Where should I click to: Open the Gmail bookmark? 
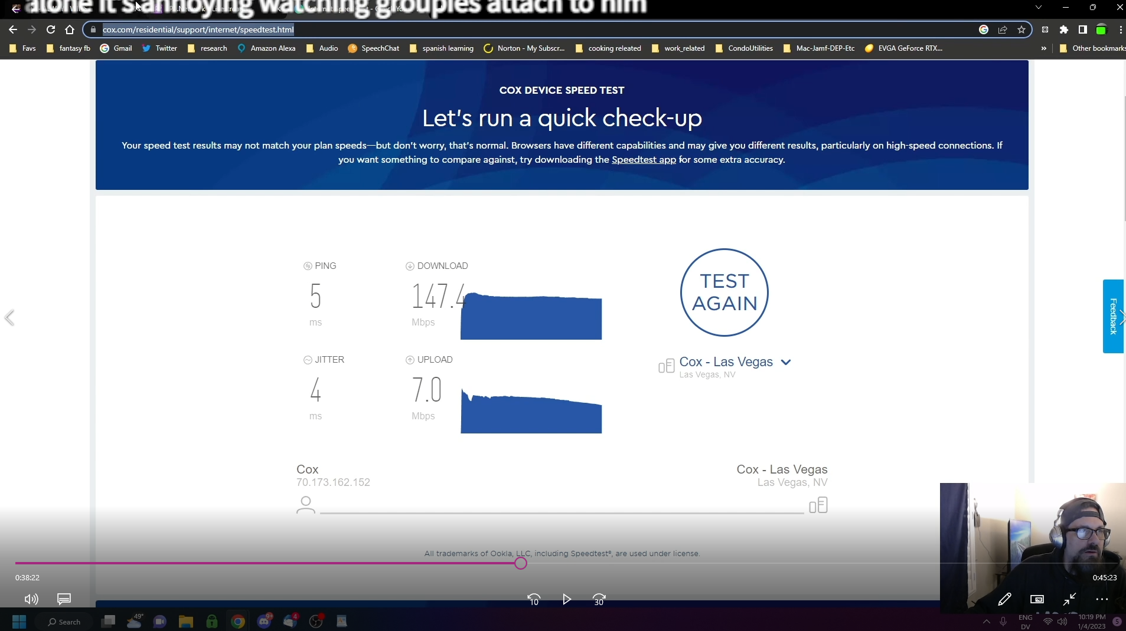coord(116,48)
